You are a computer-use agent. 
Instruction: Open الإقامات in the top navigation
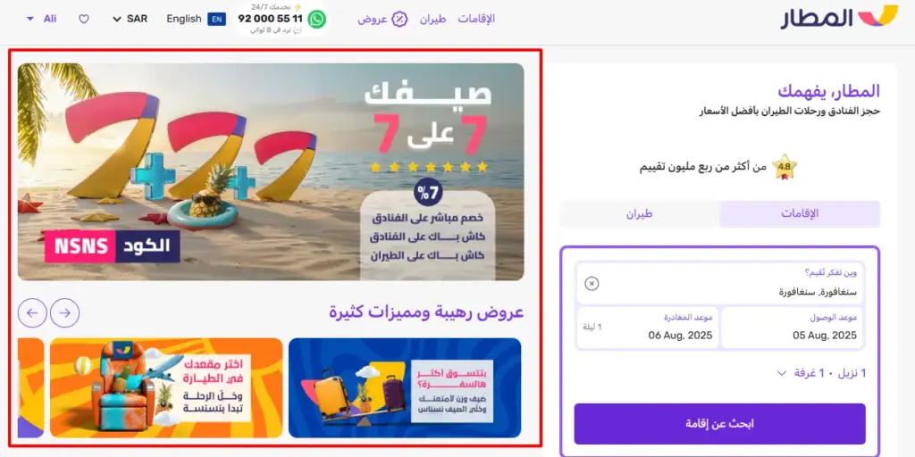pyautogui.click(x=476, y=19)
